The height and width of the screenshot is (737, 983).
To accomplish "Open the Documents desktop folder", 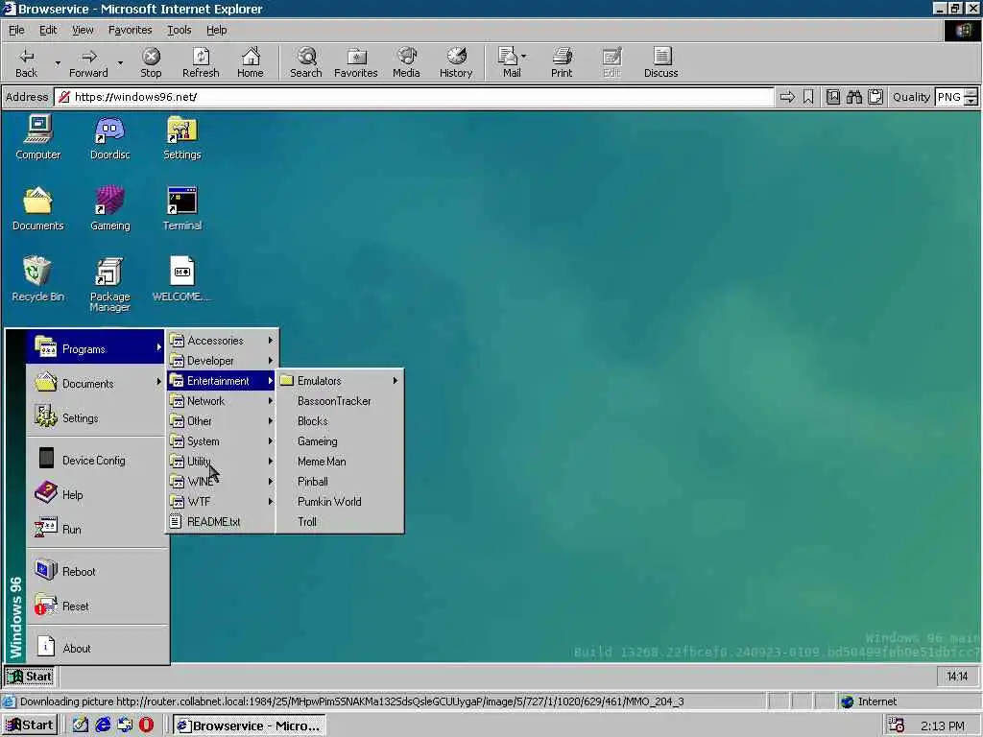I will click(x=38, y=208).
